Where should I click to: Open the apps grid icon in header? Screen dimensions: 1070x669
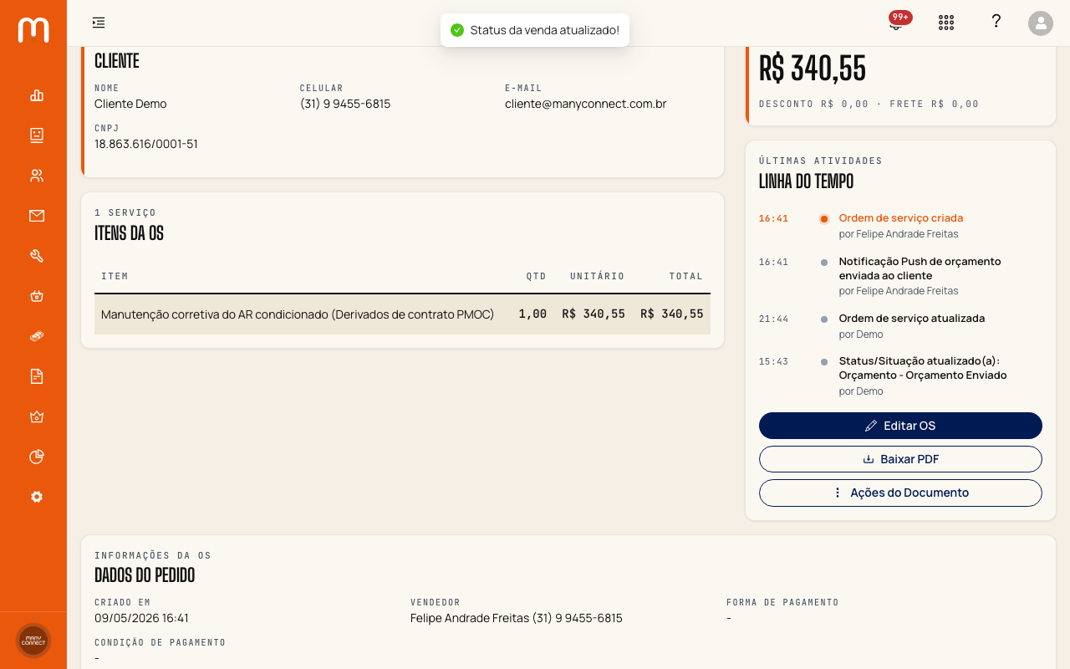(x=946, y=23)
